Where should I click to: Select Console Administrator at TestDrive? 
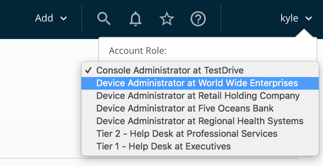click(x=170, y=70)
